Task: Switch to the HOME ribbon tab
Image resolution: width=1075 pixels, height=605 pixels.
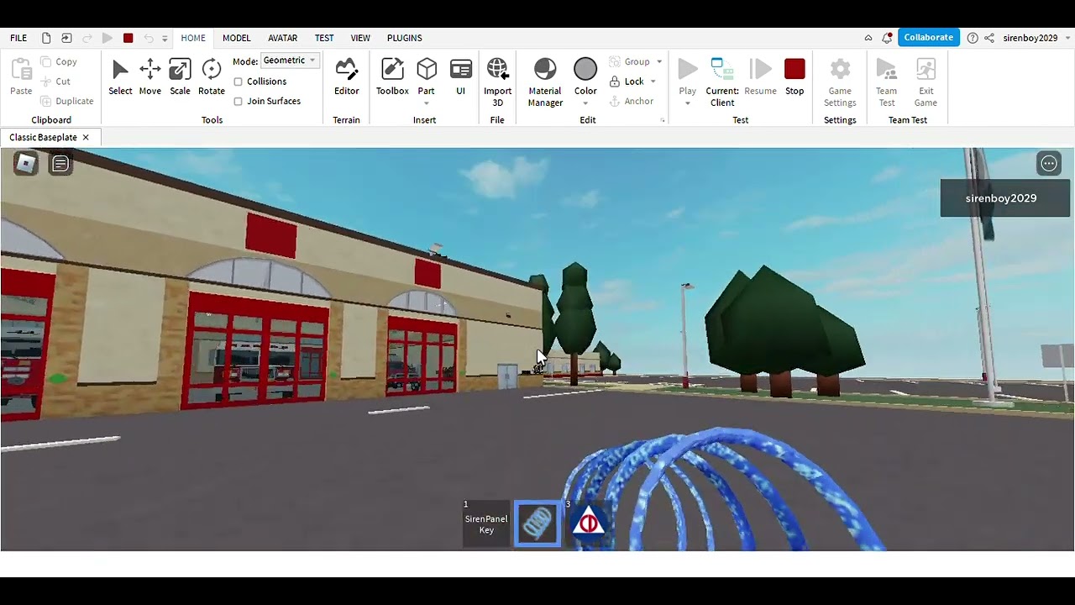Action: tap(193, 38)
